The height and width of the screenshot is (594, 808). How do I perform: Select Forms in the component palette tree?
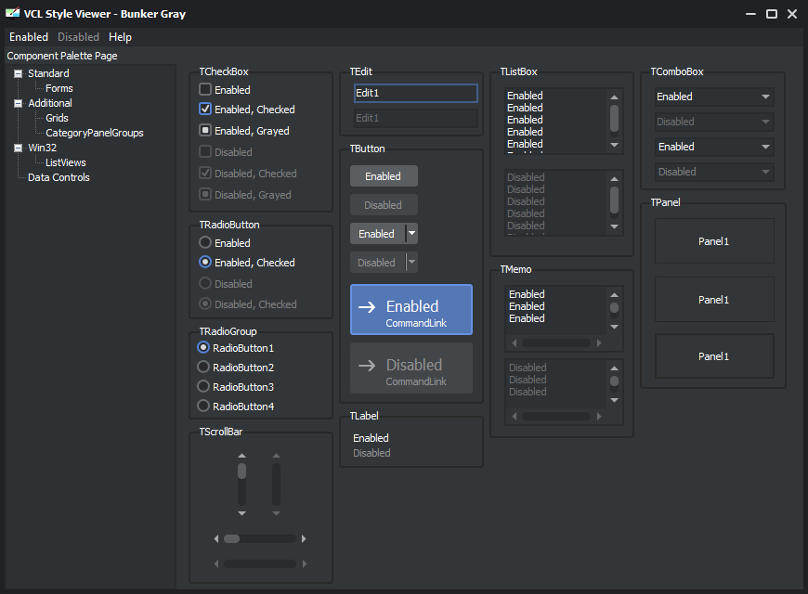(59, 88)
